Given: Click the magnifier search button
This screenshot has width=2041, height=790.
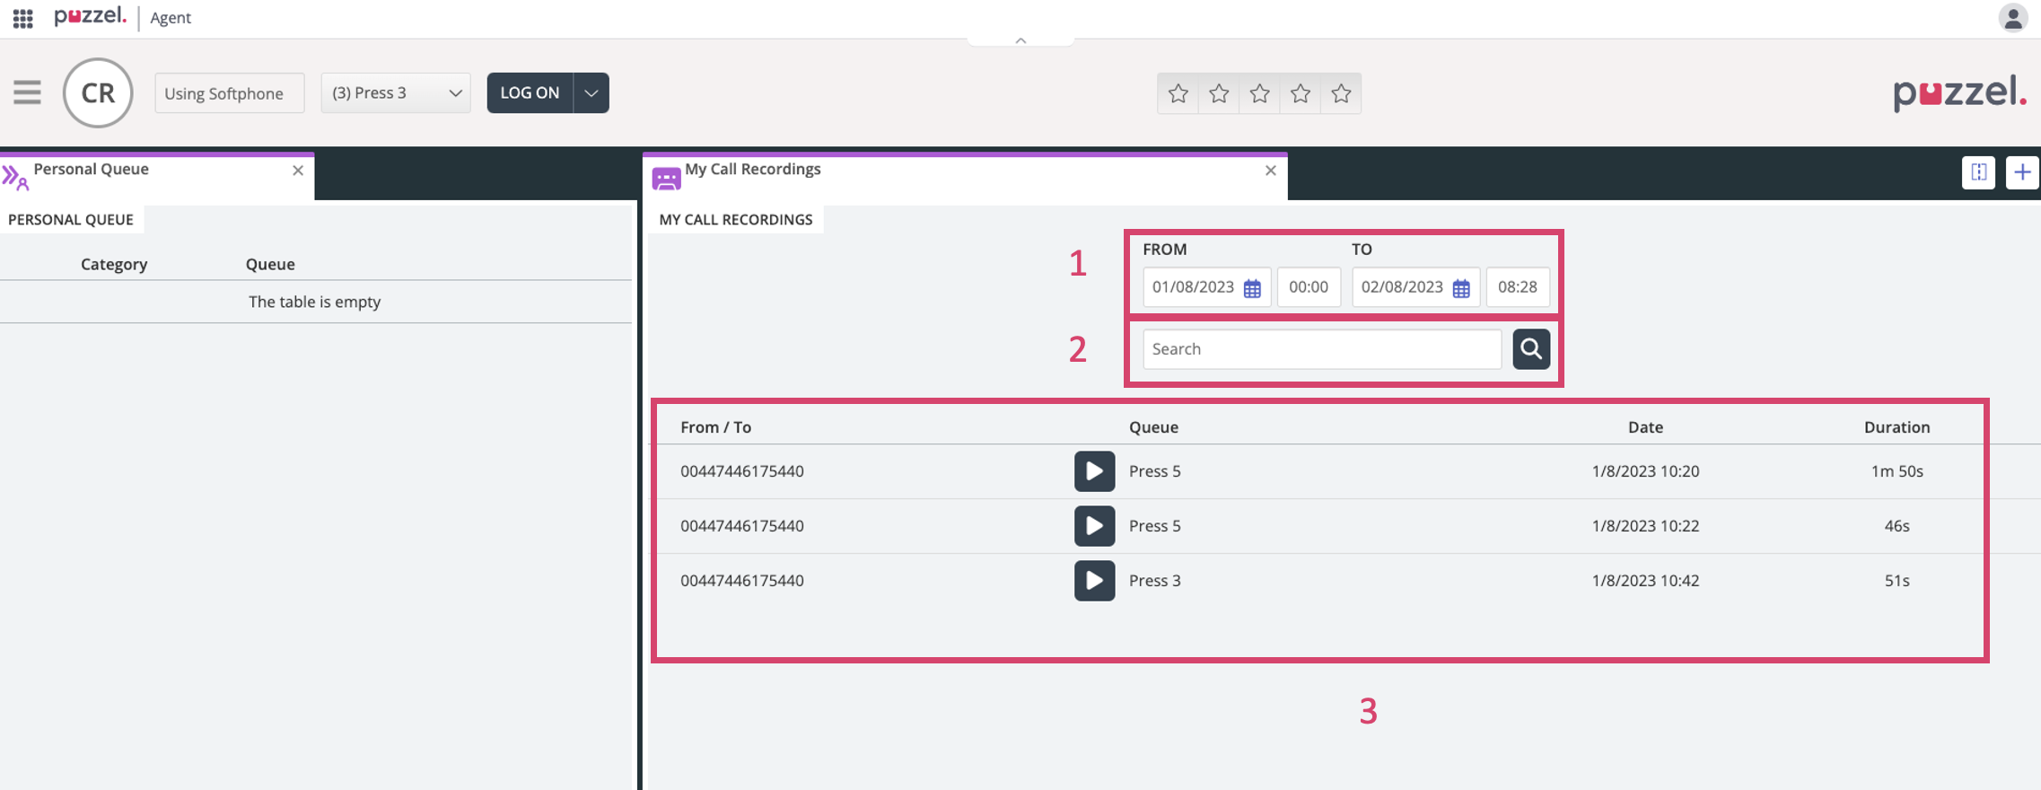Looking at the screenshot, I should 1530,349.
